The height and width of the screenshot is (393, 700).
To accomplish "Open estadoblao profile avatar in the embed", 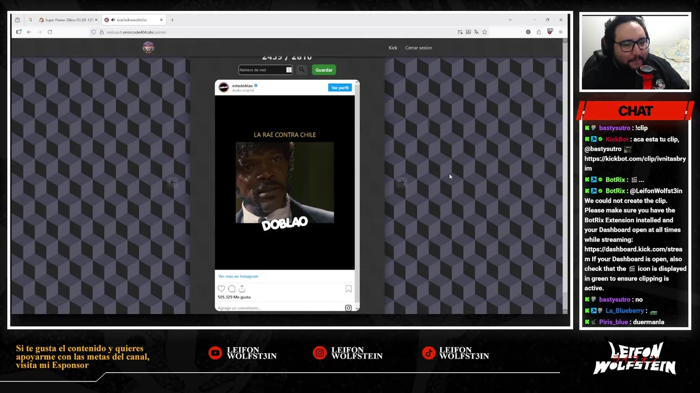I will [x=224, y=87].
